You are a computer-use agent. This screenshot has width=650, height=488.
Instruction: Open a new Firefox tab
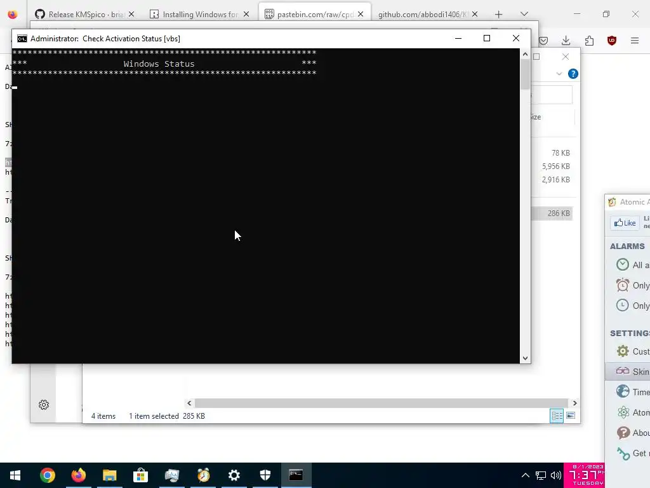tap(499, 15)
